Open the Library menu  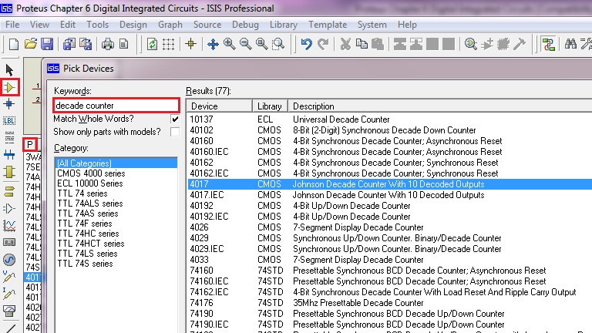click(284, 25)
